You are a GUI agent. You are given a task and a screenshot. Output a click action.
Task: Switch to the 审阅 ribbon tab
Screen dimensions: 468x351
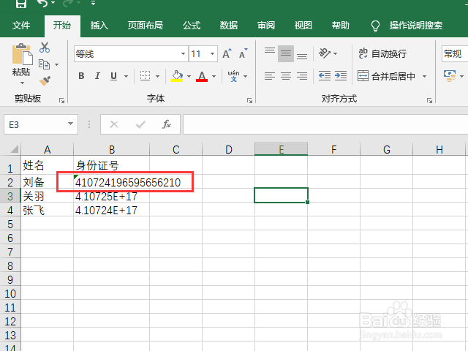(x=266, y=26)
